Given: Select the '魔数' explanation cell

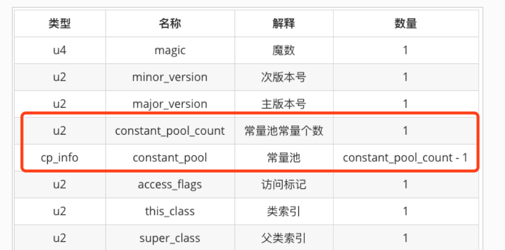Looking at the screenshot, I should pos(283,50).
